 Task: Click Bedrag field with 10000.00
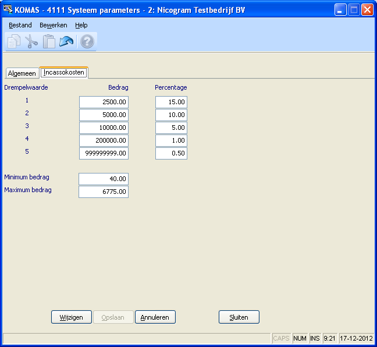(x=104, y=128)
